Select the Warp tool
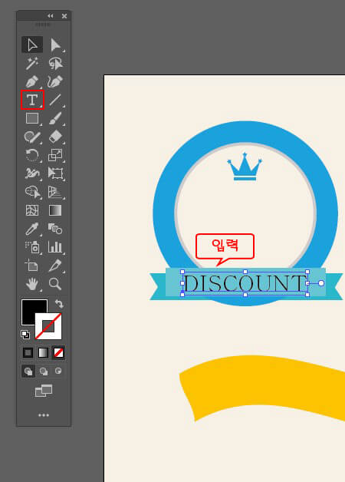345x482 pixels. pyautogui.click(x=32, y=173)
